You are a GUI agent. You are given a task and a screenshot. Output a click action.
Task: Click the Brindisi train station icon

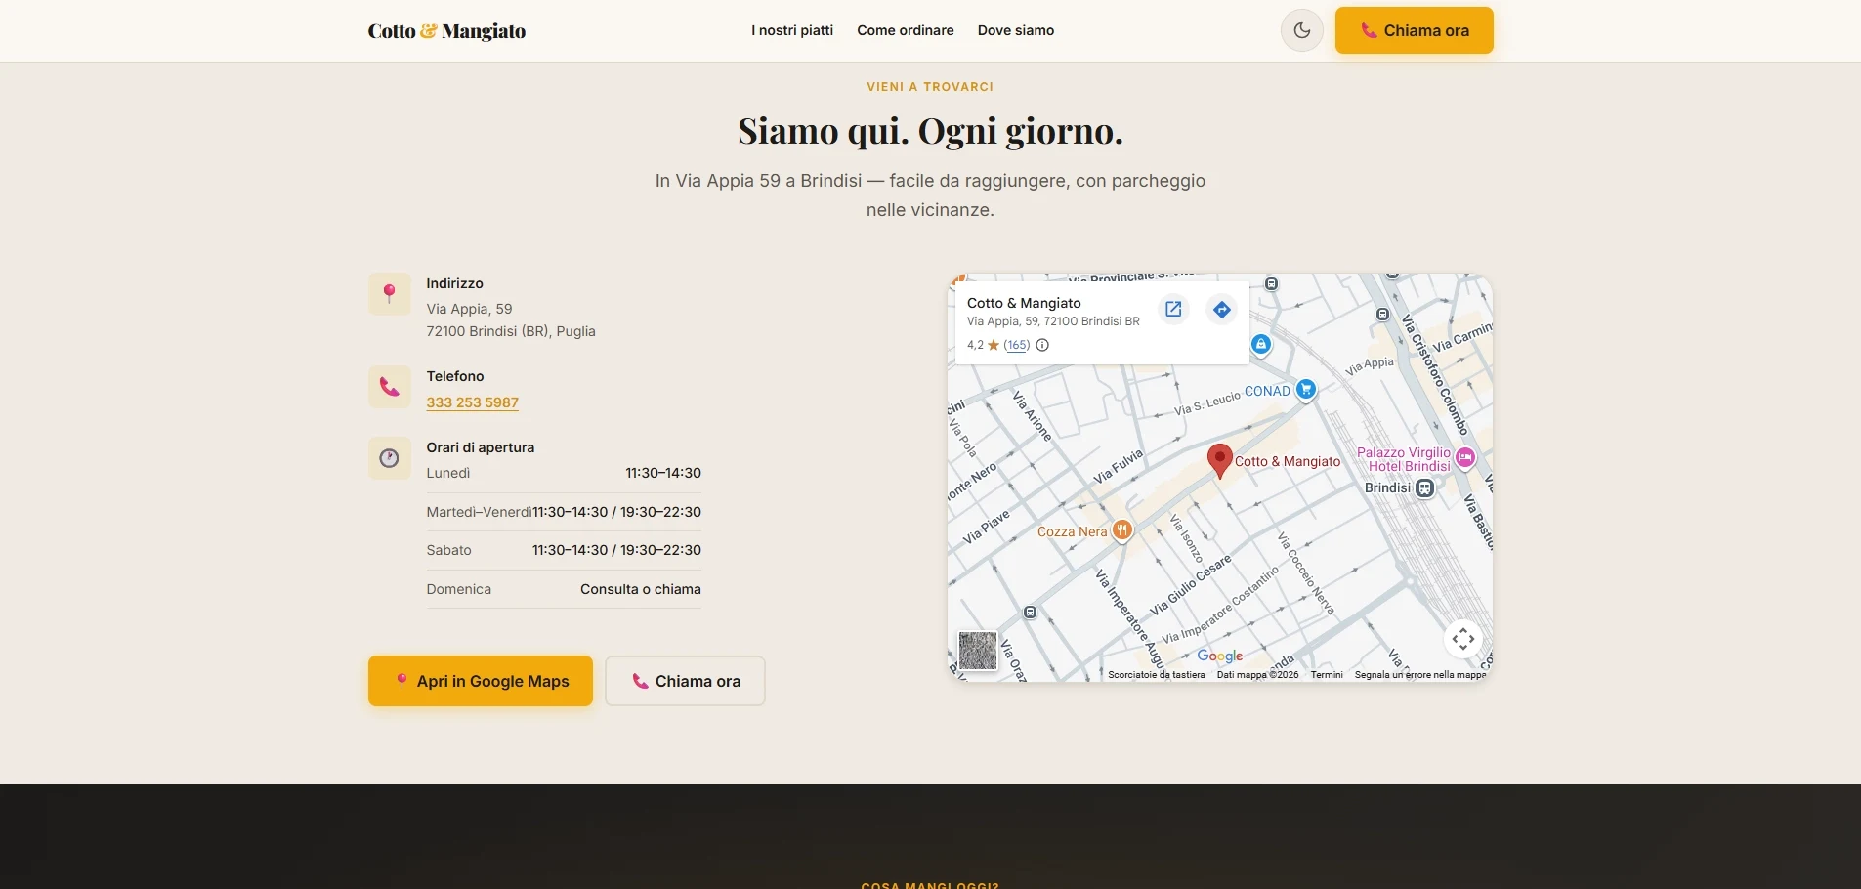1425,487
